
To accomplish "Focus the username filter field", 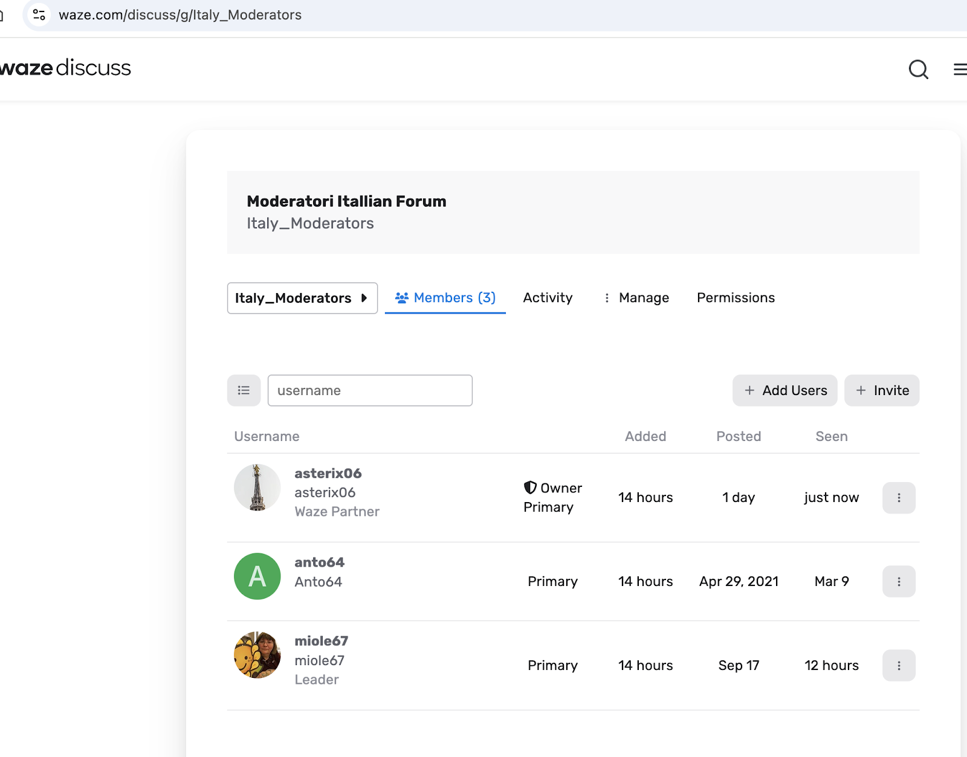I will click(x=370, y=390).
